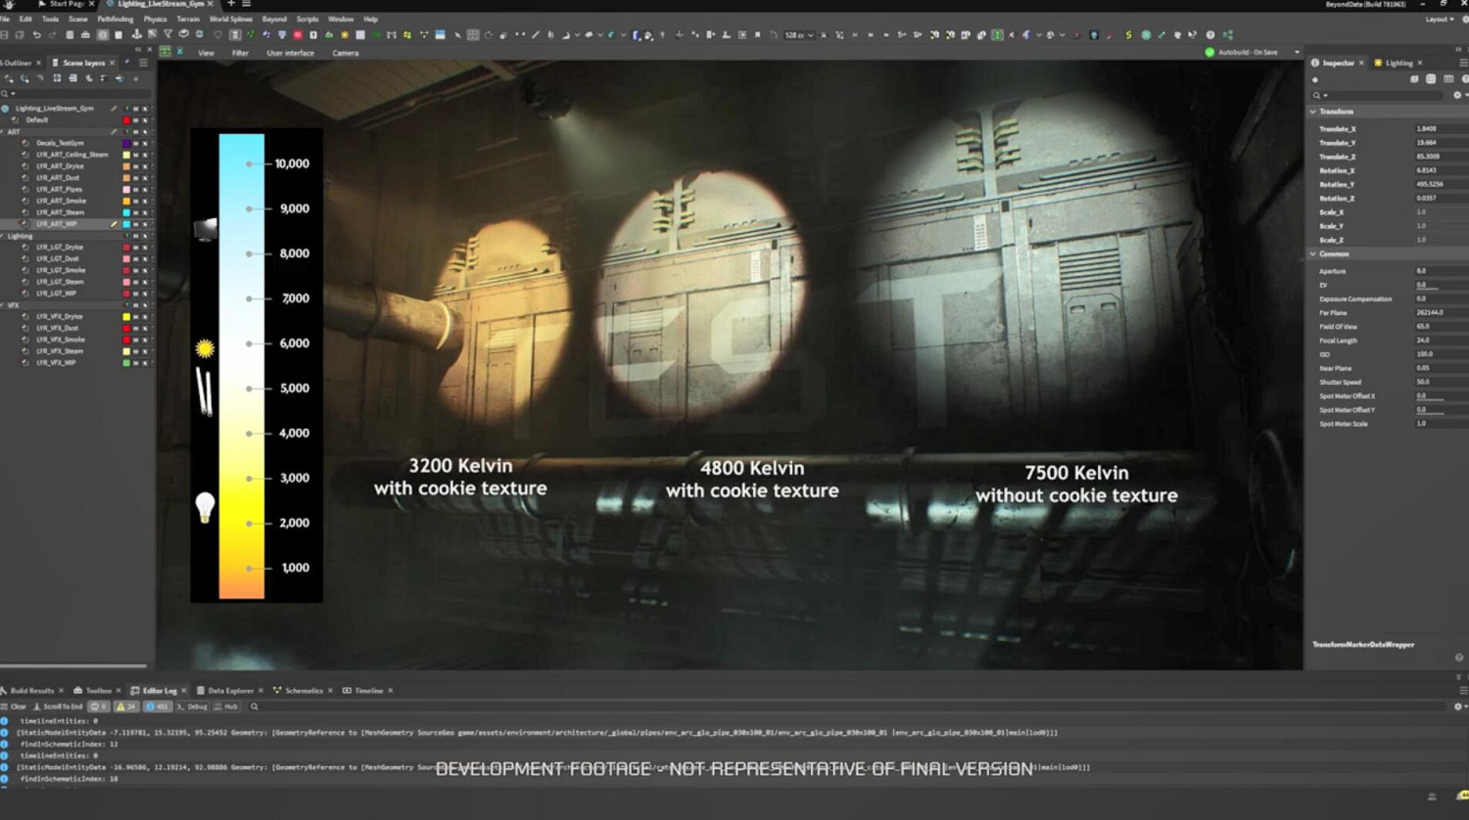Click the question mark help icon in toolbar
The height and width of the screenshot is (820, 1469).
[1210, 35]
